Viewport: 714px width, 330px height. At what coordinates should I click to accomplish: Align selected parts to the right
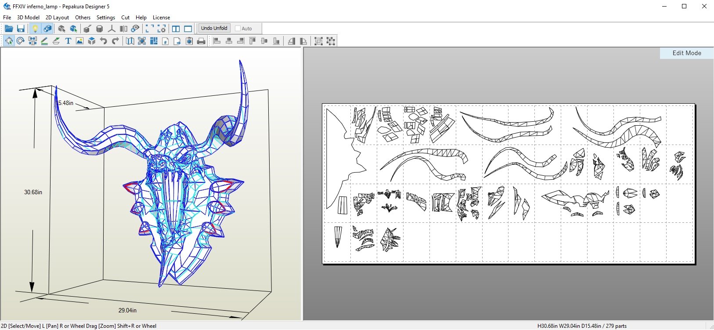241,41
